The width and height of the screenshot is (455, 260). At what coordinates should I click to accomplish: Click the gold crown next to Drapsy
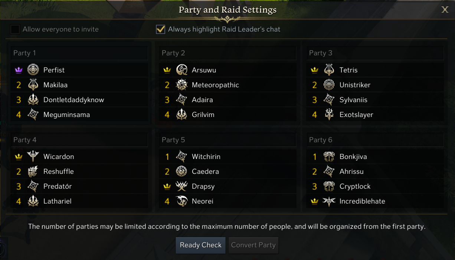coord(167,186)
